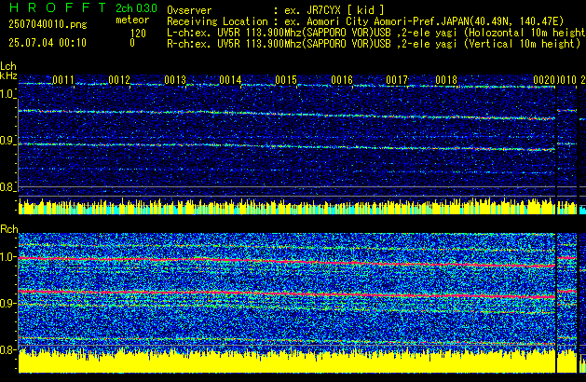586x382 pixels.
Task: Click the 0011 time marker
Action: (63, 80)
